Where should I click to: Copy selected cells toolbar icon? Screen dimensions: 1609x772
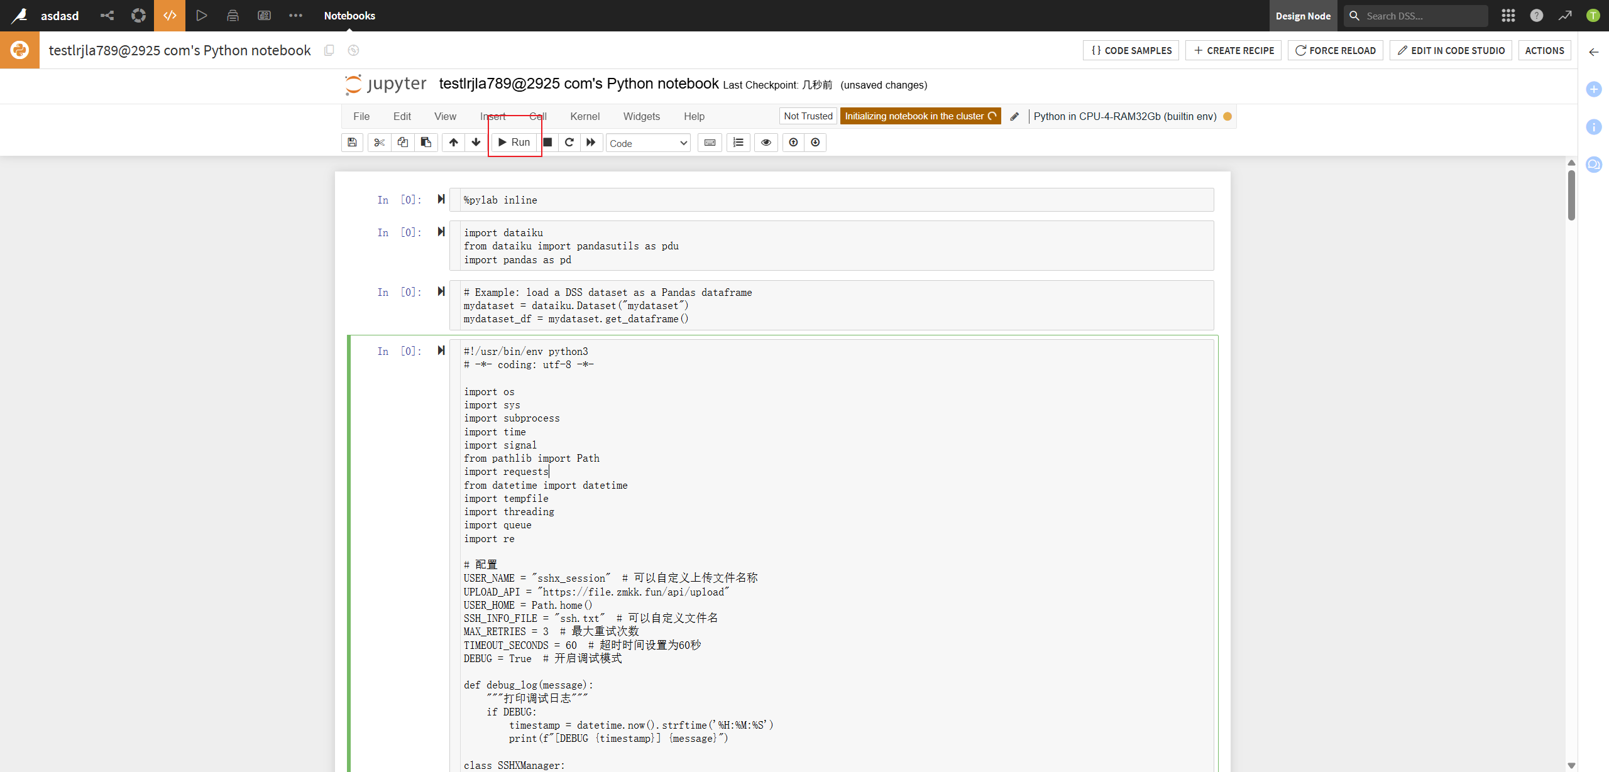point(402,143)
